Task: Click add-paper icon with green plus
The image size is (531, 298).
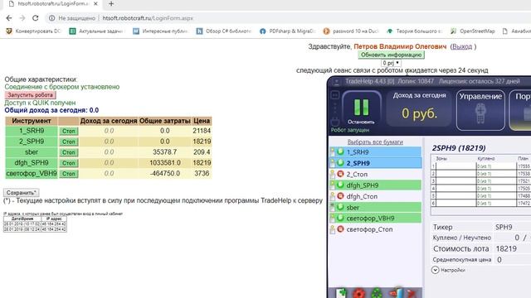Action: point(341,293)
